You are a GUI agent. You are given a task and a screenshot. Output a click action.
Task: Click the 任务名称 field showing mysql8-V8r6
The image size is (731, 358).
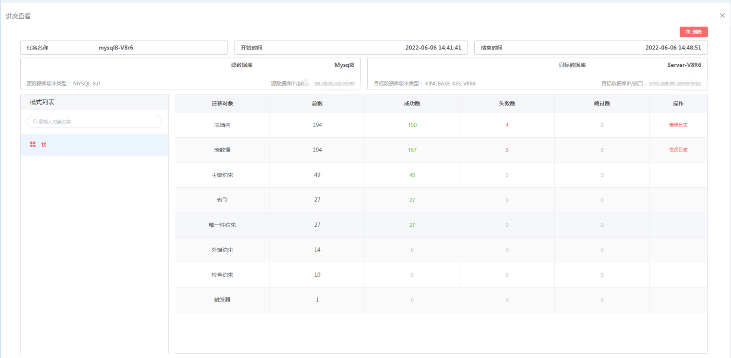pyautogui.click(x=124, y=47)
